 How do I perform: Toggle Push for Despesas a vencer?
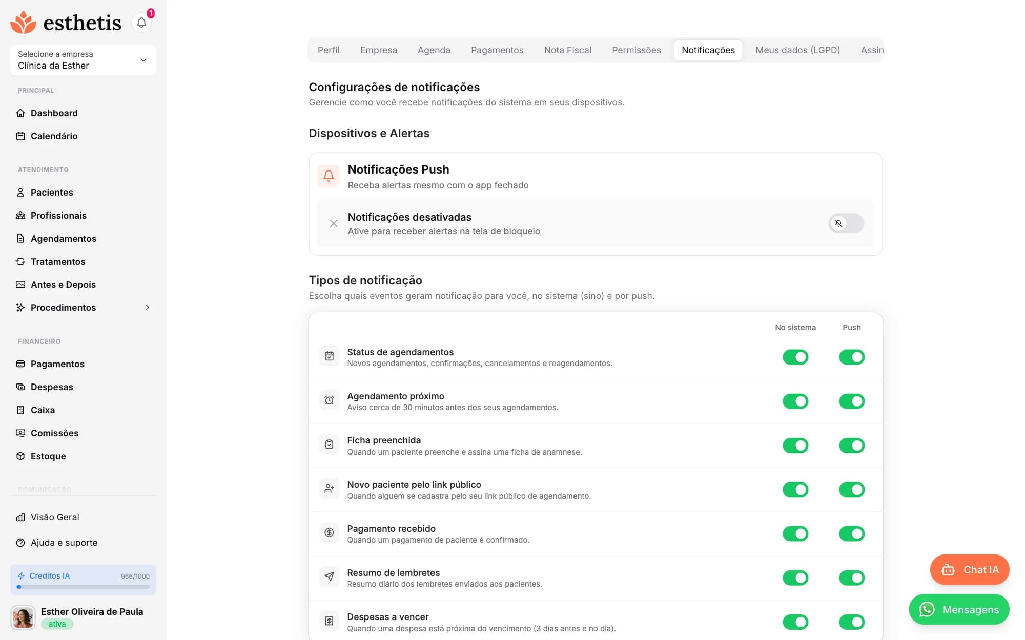pyautogui.click(x=852, y=622)
